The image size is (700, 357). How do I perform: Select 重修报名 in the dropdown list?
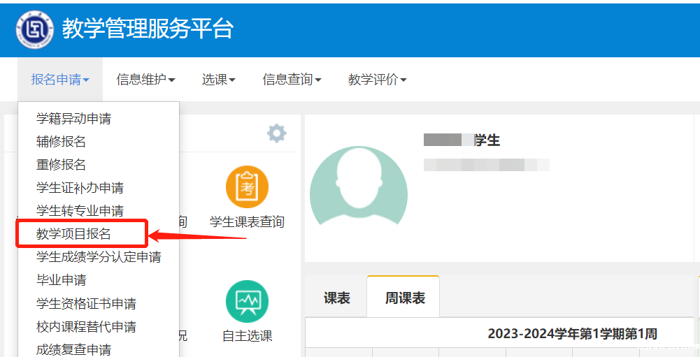pyautogui.click(x=62, y=165)
